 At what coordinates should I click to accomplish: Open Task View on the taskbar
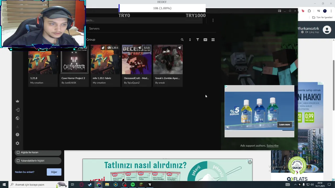[x=72, y=185]
